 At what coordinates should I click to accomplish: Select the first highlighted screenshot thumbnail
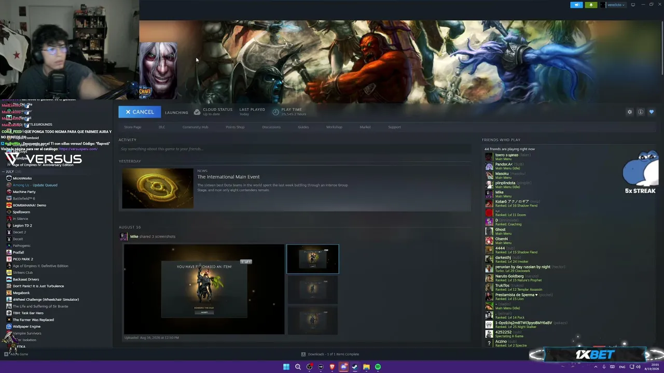pos(313,259)
